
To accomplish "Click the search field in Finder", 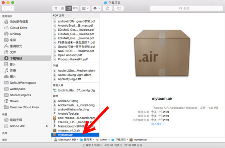I will [186, 8].
